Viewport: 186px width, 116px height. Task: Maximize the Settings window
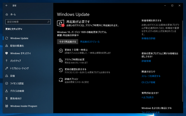pos(172,5)
